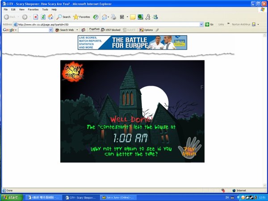The image size is (268, 201).
Task: Click the Search Web button
Action: (65, 30)
